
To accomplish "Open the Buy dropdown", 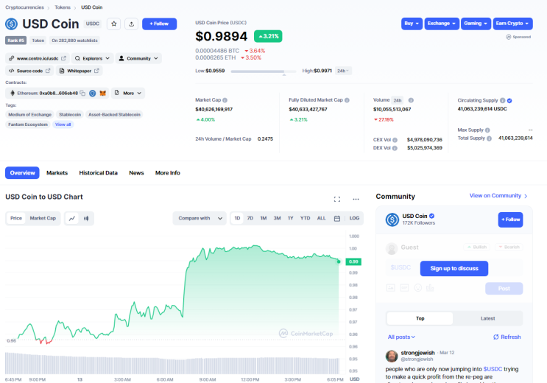I will point(412,24).
